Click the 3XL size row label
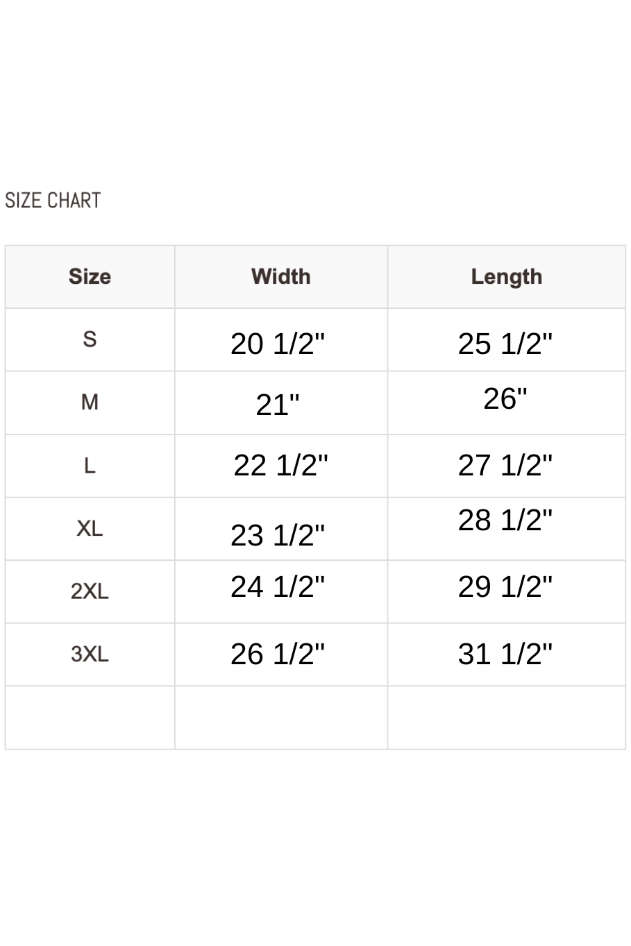The image size is (631, 946). [x=90, y=654]
